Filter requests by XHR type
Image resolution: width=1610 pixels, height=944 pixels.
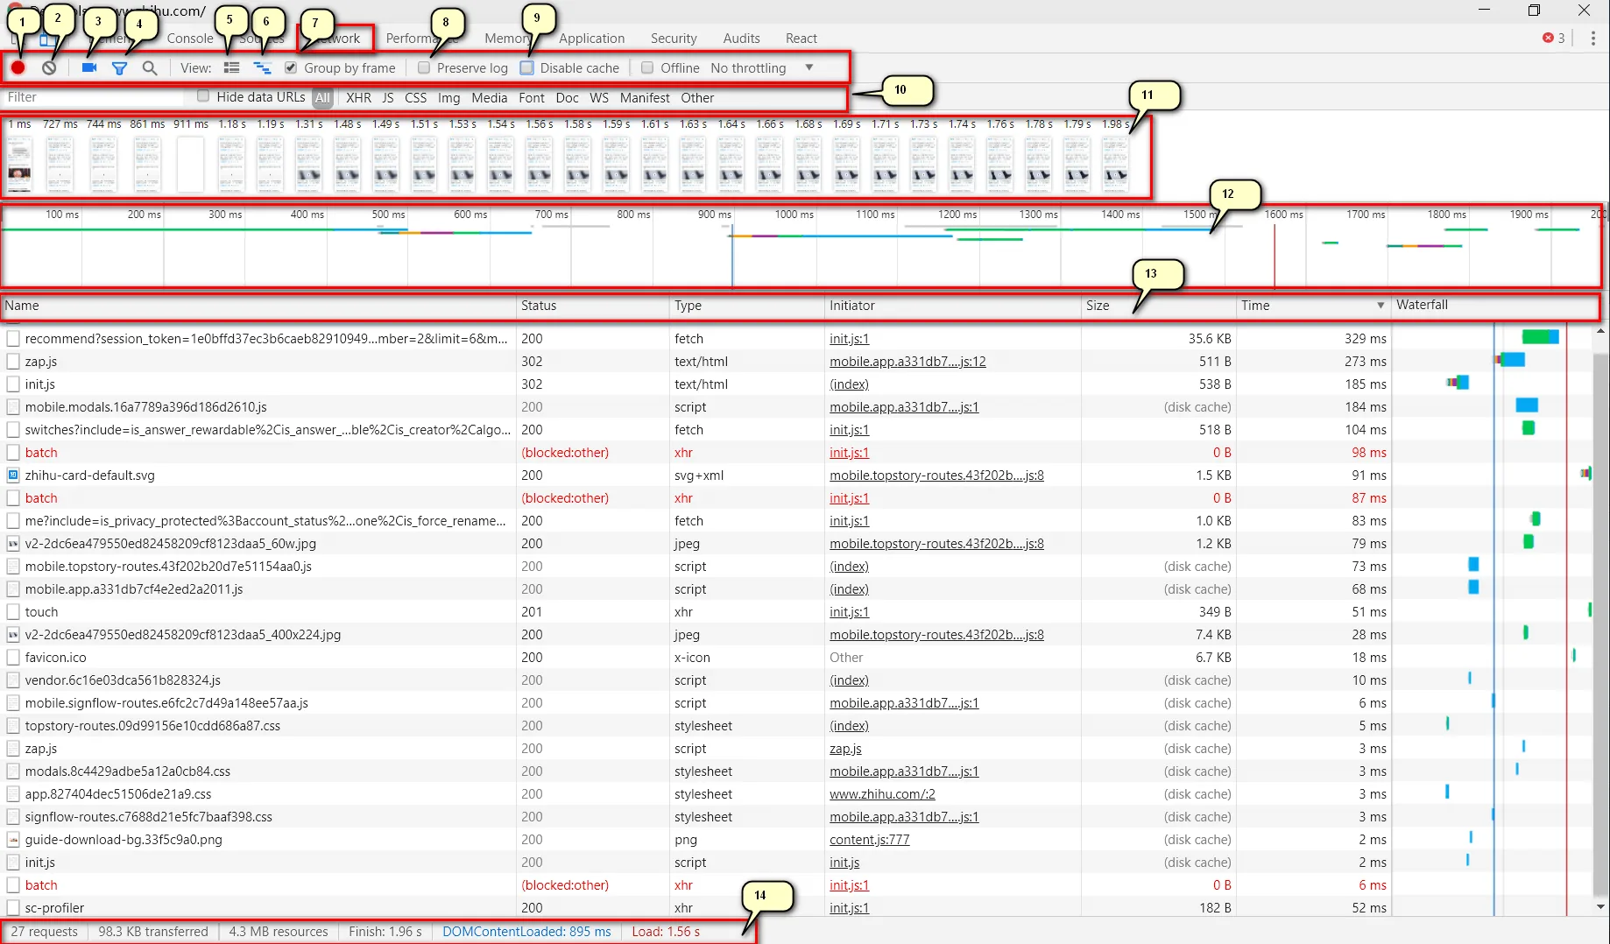pyautogui.click(x=358, y=98)
